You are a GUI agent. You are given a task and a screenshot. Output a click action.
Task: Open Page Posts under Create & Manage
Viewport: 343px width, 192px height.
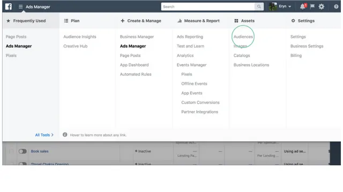(x=130, y=55)
